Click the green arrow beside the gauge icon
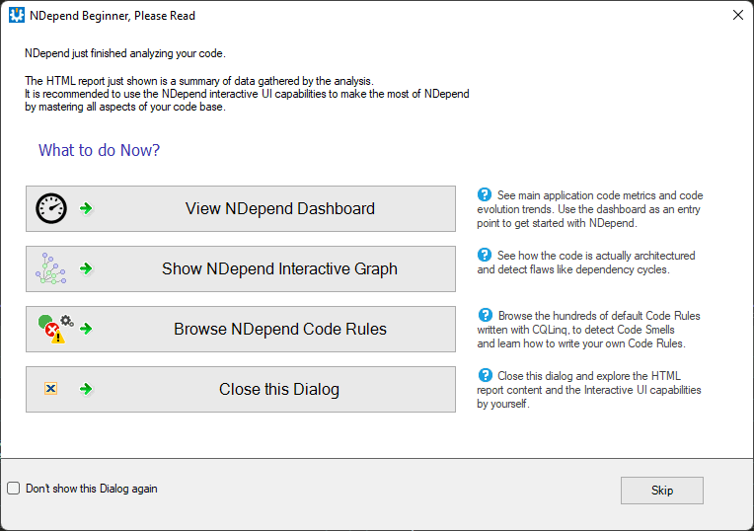 86,208
